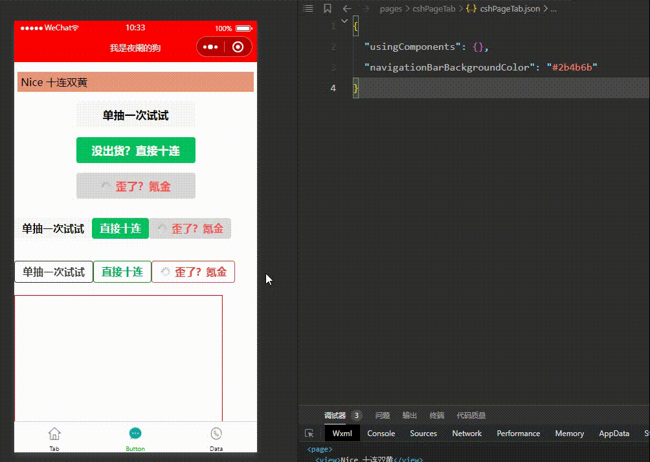Select the 终端 panel tab

coord(437,415)
